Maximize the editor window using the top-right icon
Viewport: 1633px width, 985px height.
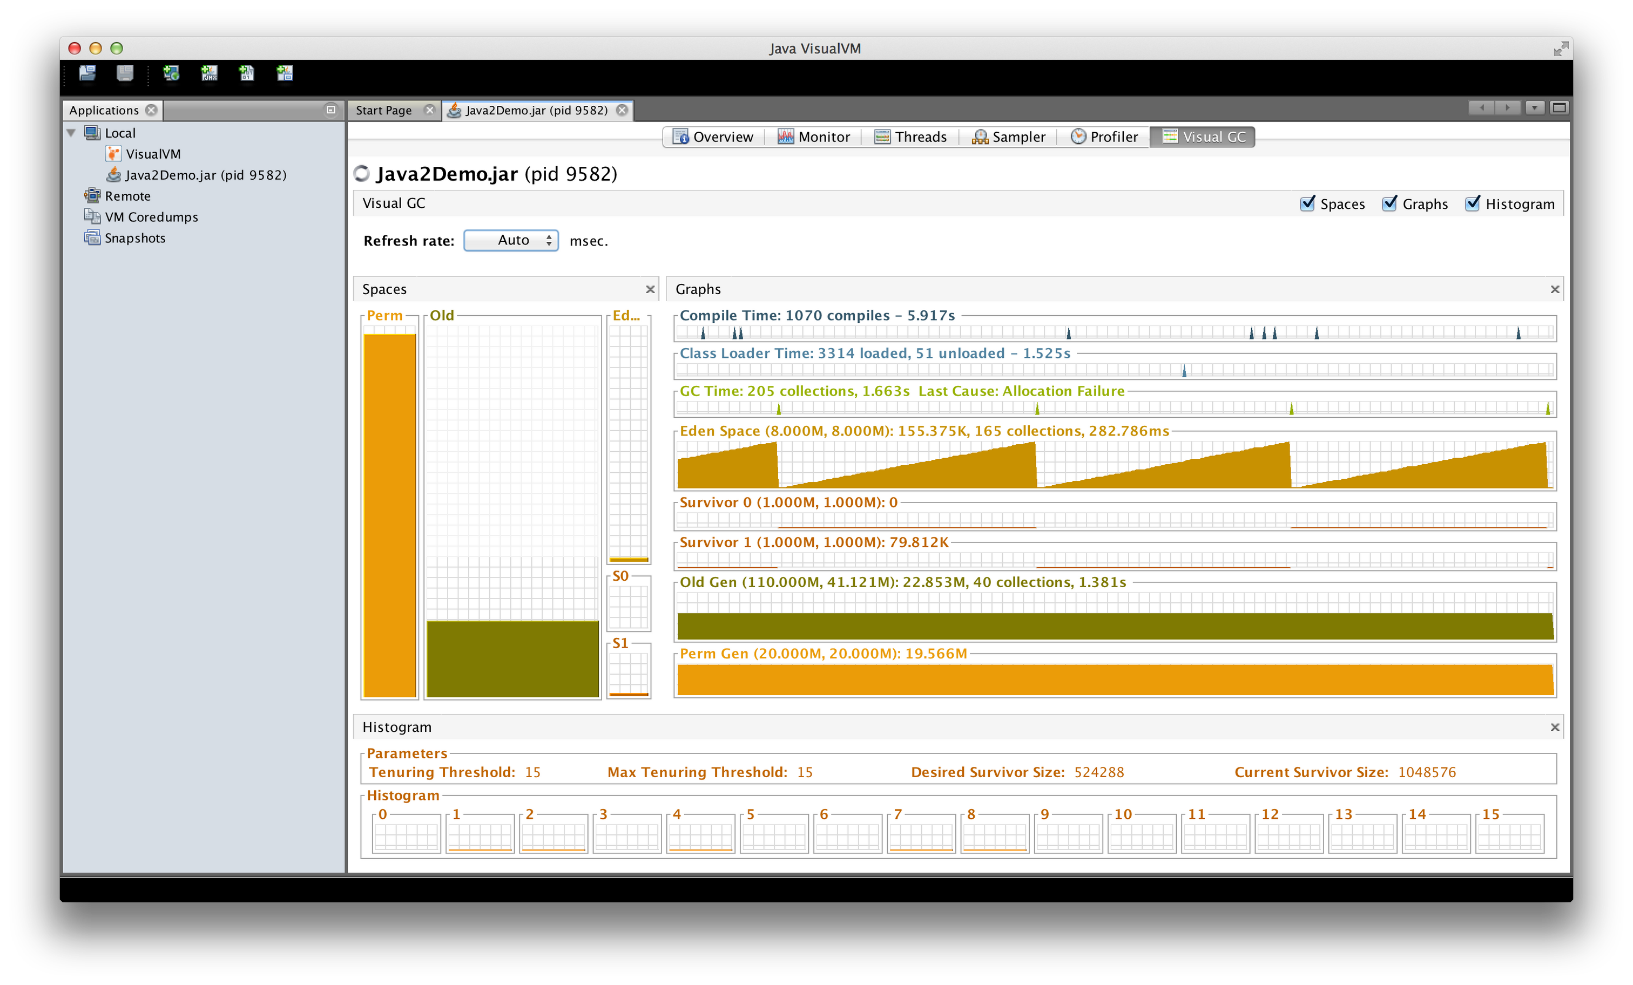tap(1559, 108)
